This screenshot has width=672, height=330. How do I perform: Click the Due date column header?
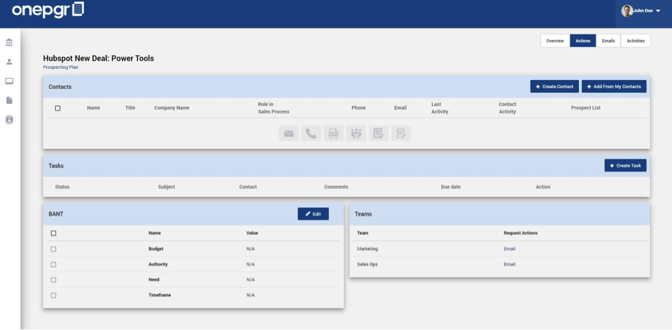[x=451, y=187]
